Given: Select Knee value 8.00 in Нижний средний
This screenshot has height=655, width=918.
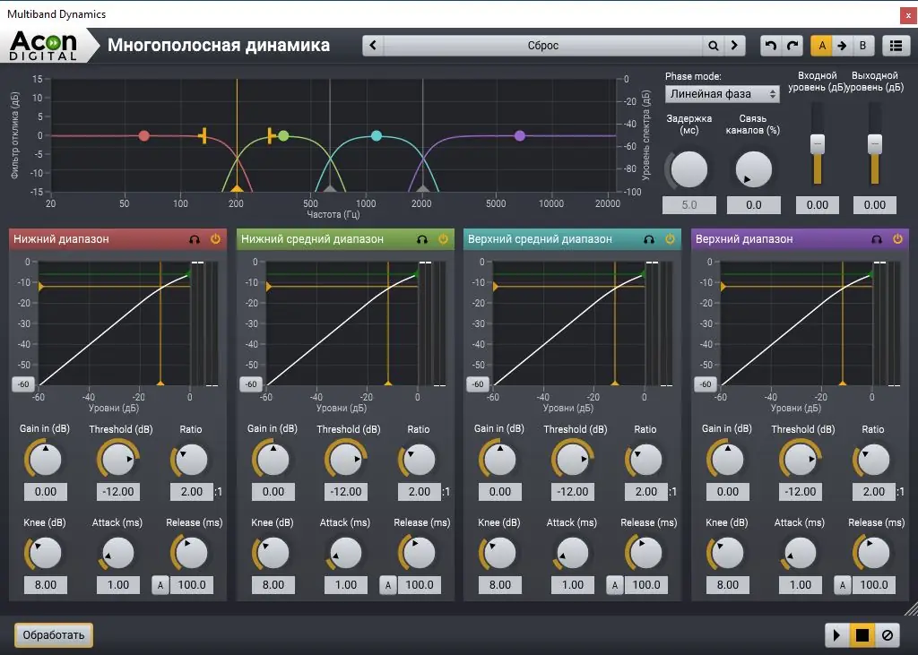Looking at the screenshot, I should click(273, 585).
